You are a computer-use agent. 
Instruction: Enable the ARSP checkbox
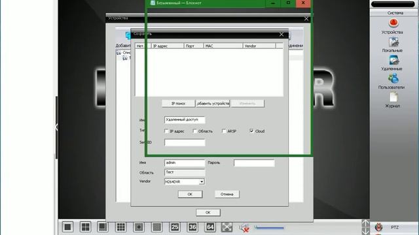224,131
